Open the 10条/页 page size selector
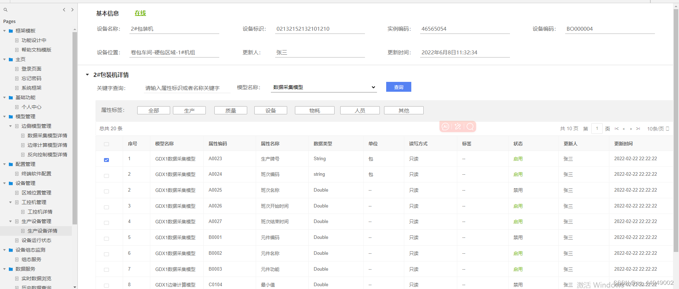 coord(658,129)
